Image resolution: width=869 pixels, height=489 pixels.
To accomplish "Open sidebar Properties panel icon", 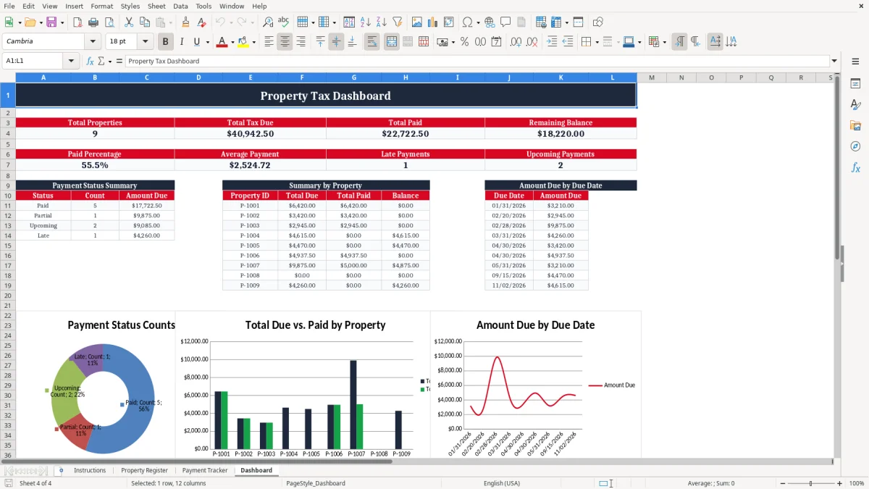I will coord(855,83).
